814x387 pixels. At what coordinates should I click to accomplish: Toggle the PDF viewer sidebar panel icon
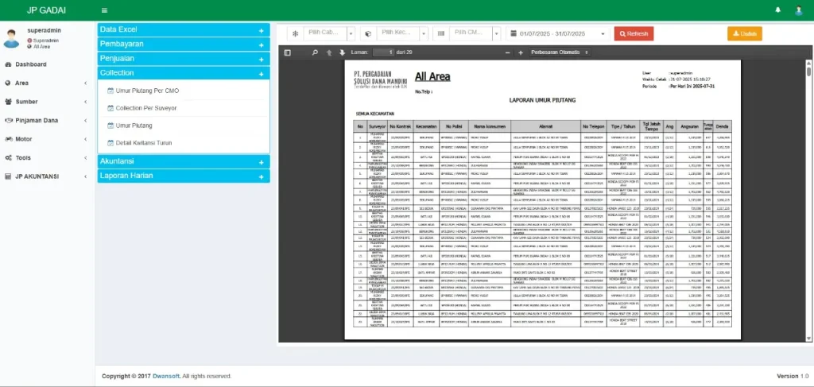[288, 52]
